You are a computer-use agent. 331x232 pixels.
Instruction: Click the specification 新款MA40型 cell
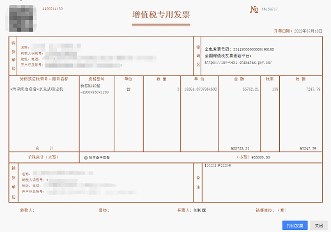[91, 86]
